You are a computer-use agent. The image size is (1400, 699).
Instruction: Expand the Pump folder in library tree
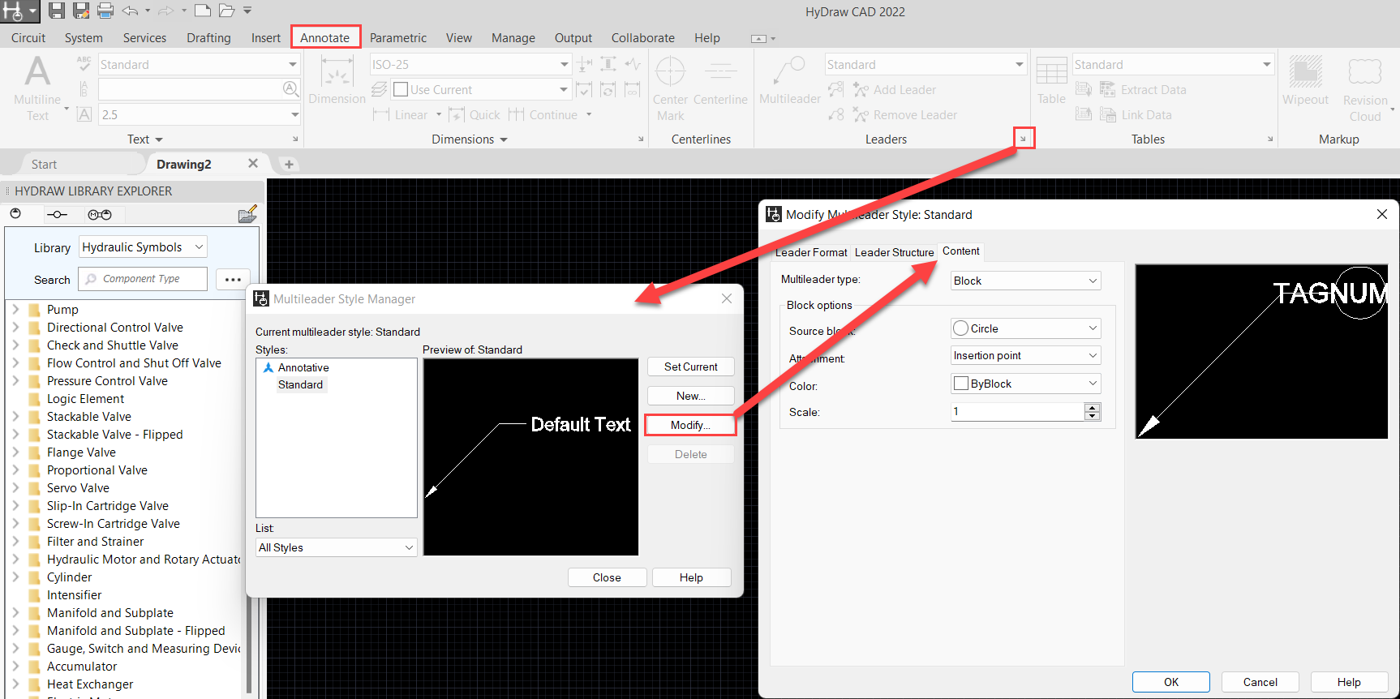tap(15, 309)
